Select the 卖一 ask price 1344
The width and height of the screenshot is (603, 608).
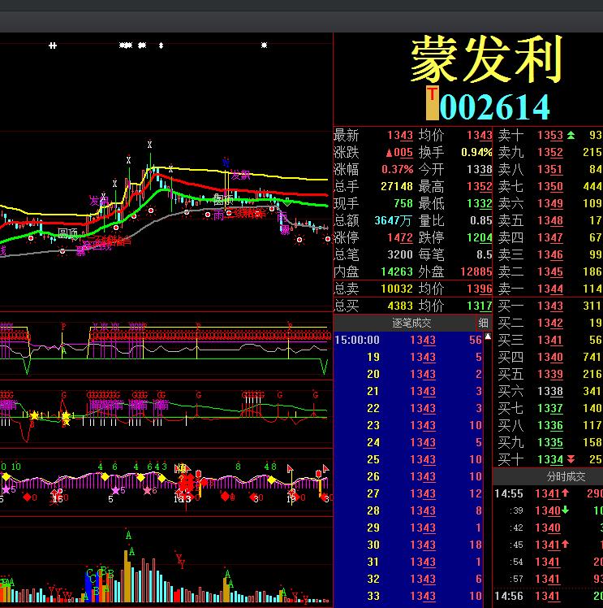pos(550,289)
